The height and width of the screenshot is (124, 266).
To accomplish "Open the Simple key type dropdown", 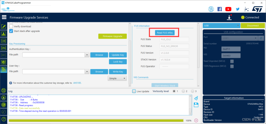I will 117,78.
